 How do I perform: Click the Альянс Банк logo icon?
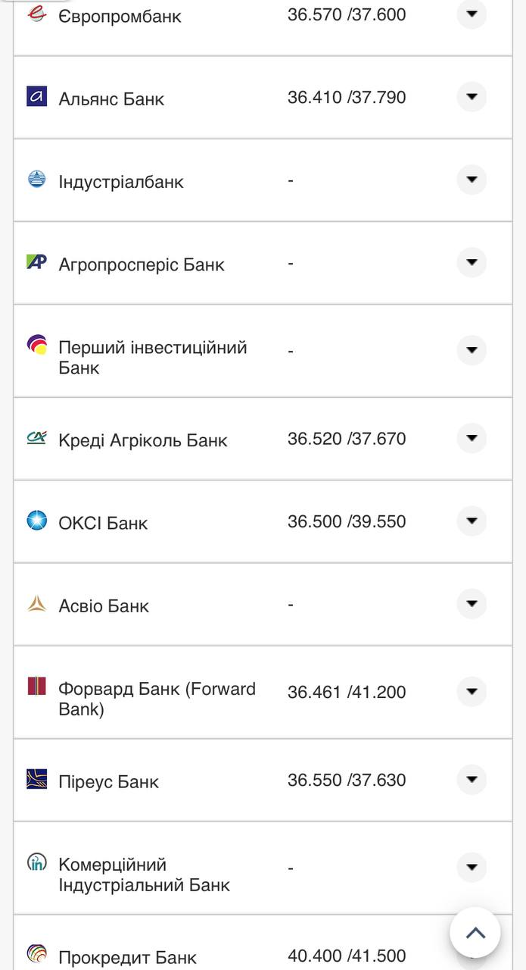click(36, 96)
